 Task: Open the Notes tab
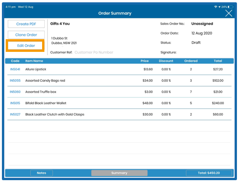[41, 173]
